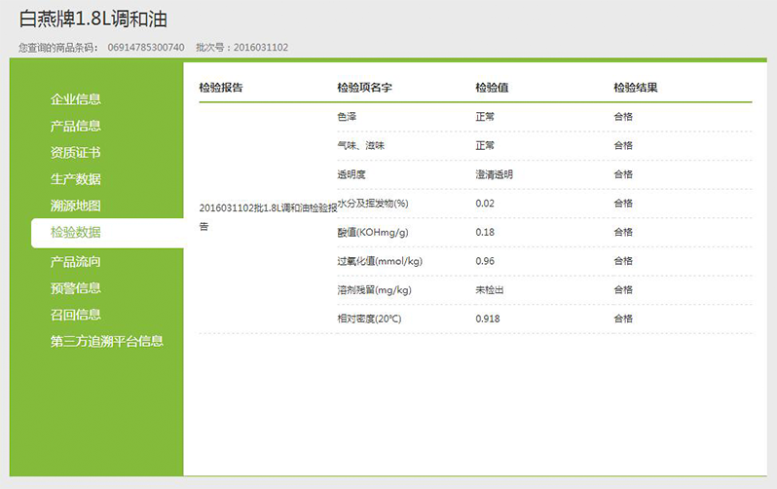The height and width of the screenshot is (489, 777).
Task: Click the 相对密度(20℃) item
Action: coord(369,319)
